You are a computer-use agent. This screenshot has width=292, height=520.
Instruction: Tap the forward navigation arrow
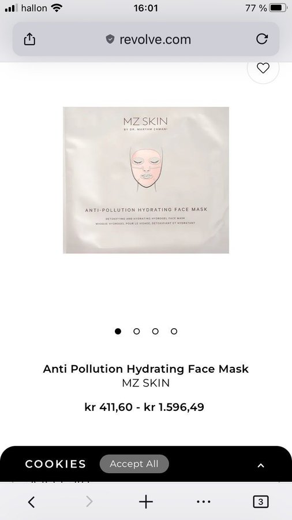pyautogui.click(x=89, y=502)
